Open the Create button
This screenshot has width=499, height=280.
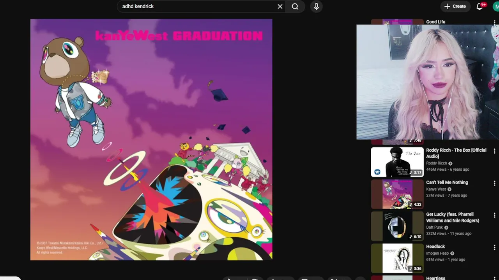455,6
